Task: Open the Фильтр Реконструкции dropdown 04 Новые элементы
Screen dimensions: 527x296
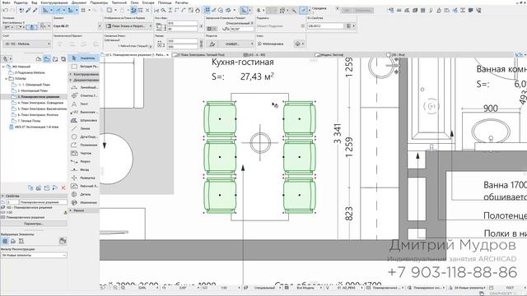Action: (34, 256)
